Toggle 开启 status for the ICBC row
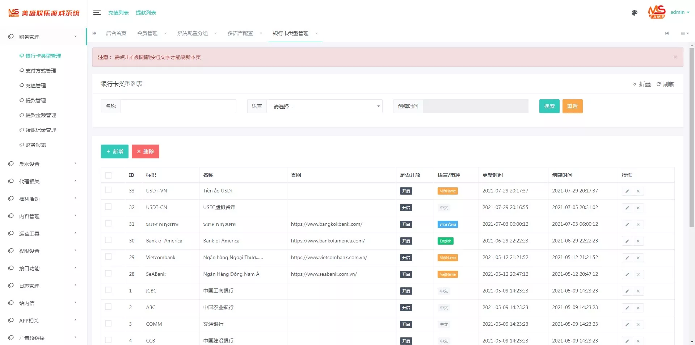This screenshot has width=695, height=345. [406, 291]
